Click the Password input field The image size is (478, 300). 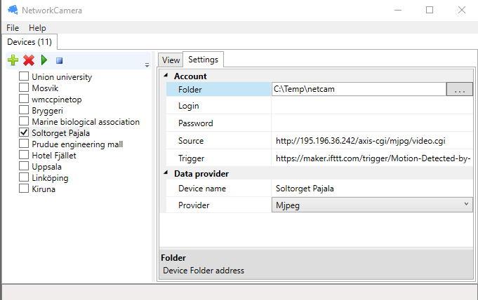[x=371, y=123]
